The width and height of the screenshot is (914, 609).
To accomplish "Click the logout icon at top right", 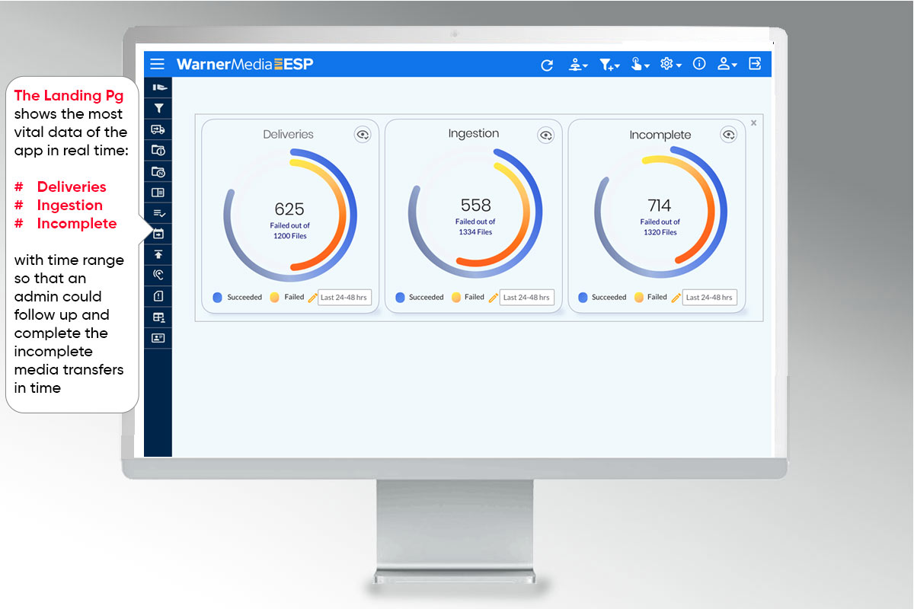I will click(755, 64).
